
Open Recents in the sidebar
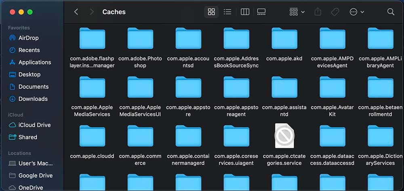click(25, 50)
